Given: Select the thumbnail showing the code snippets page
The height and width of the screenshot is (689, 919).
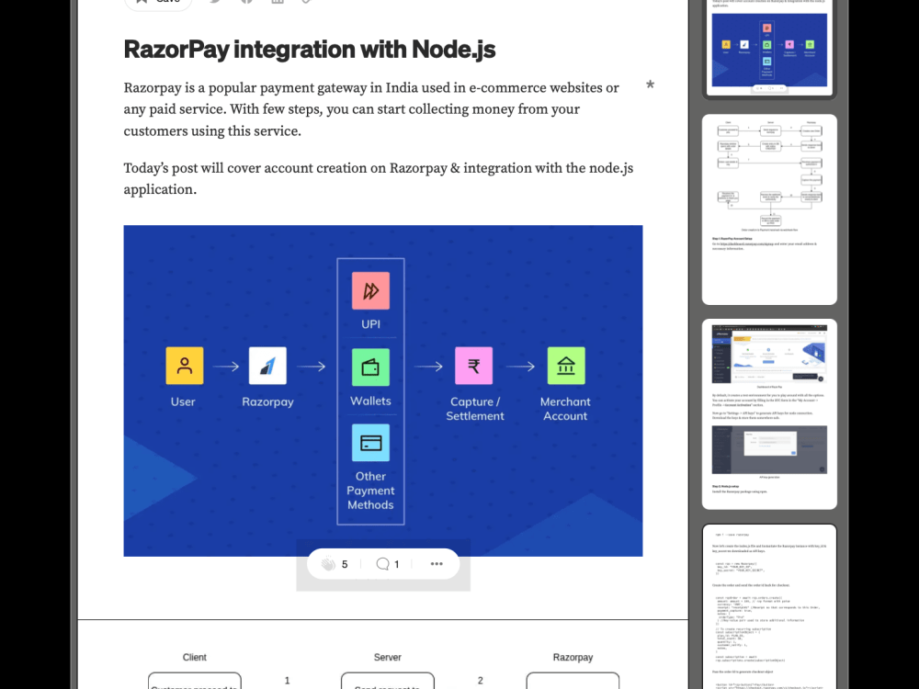Looking at the screenshot, I should point(769,607).
